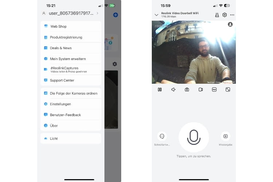The width and height of the screenshot is (273, 182).
Task: Tap the dimmed camera preview thumbnail
Action: click(x=111, y=99)
